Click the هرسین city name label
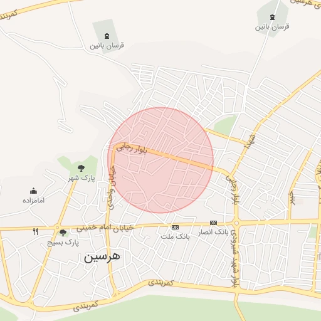 tap(102, 257)
